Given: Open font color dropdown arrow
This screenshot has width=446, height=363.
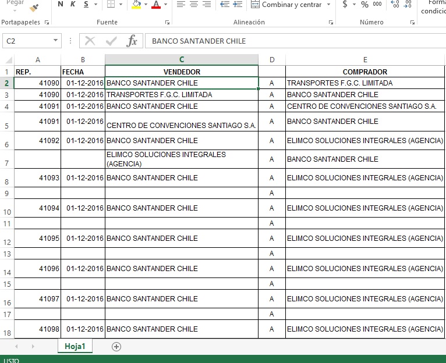Looking at the screenshot, I should click(x=165, y=4).
